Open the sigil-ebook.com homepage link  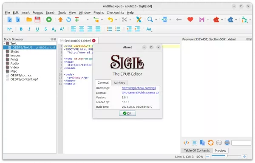pos(139,88)
